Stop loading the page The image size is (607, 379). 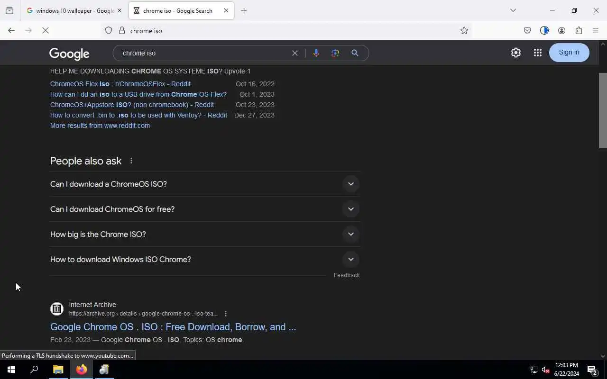coord(46,30)
